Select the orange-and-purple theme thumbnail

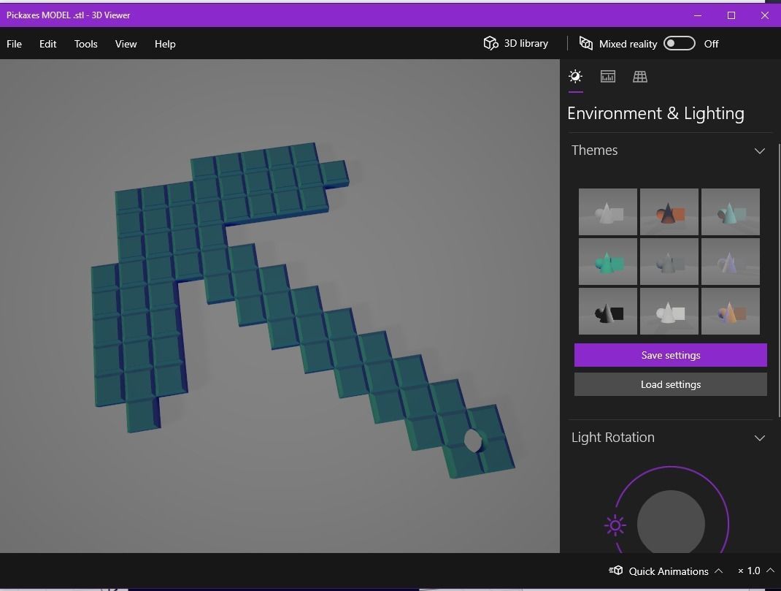730,311
